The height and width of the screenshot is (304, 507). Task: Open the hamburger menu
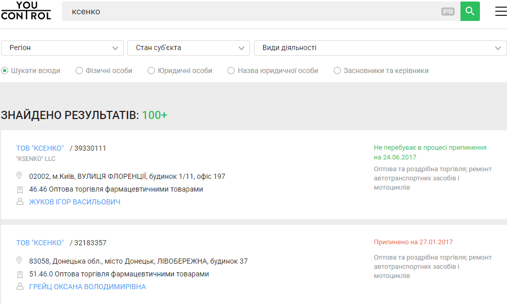point(500,11)
